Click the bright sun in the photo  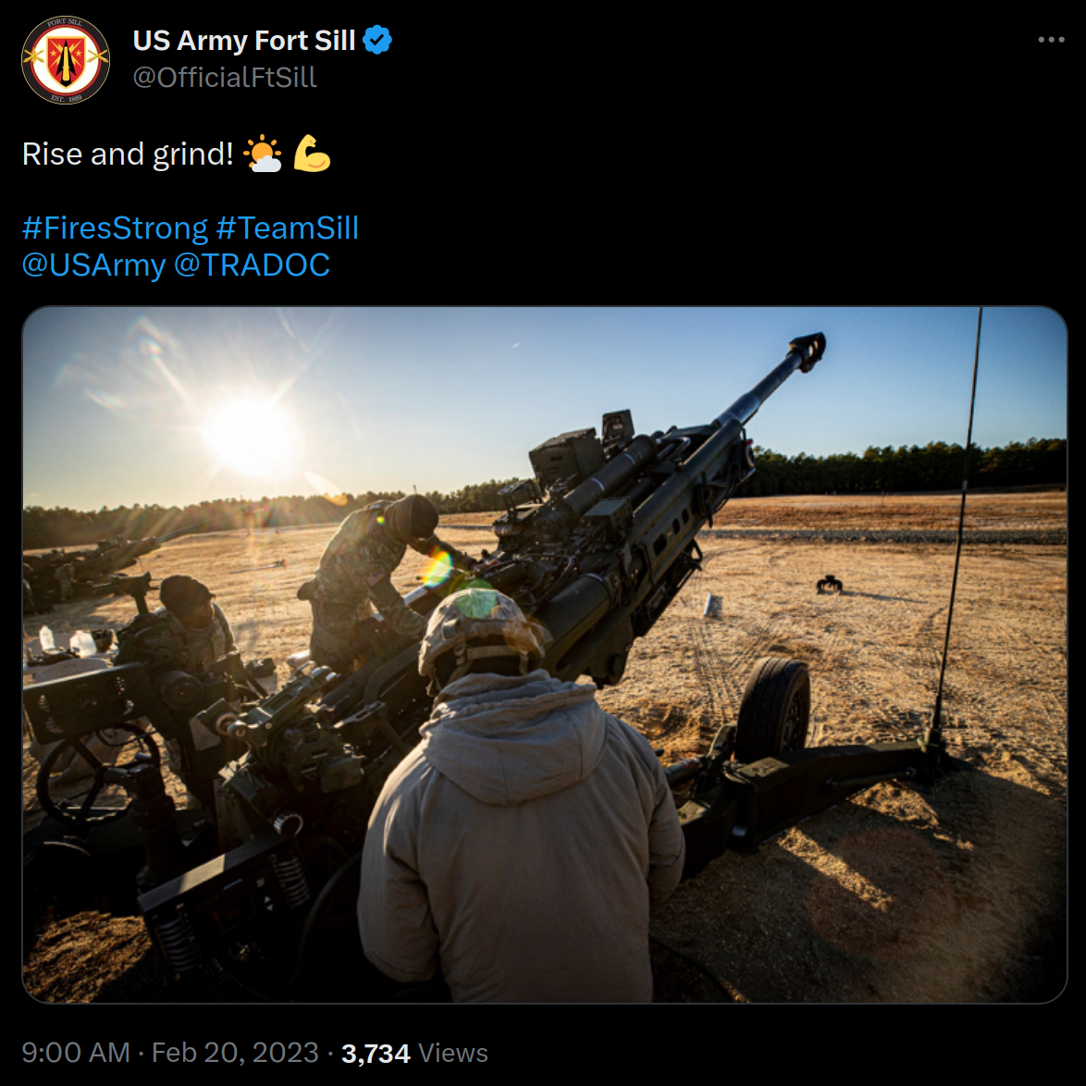click(251, 437)
